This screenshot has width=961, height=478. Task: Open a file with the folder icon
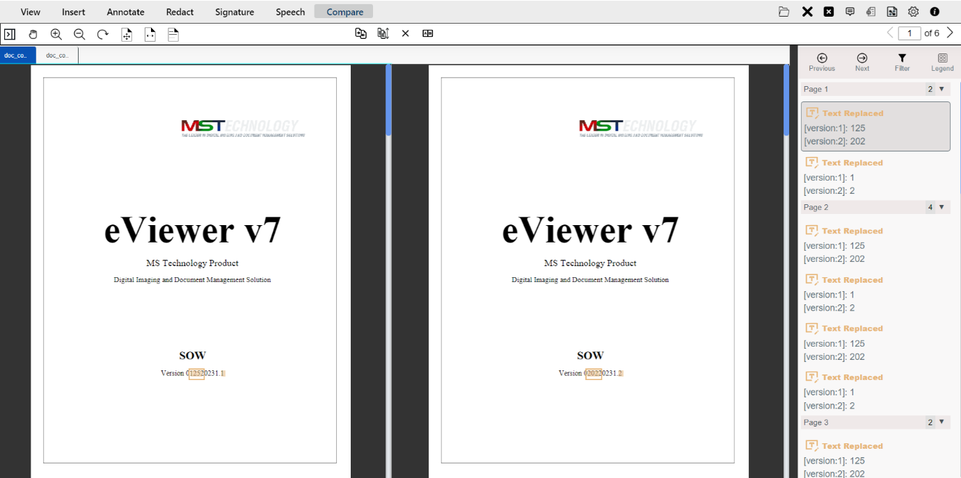[784, 12]
